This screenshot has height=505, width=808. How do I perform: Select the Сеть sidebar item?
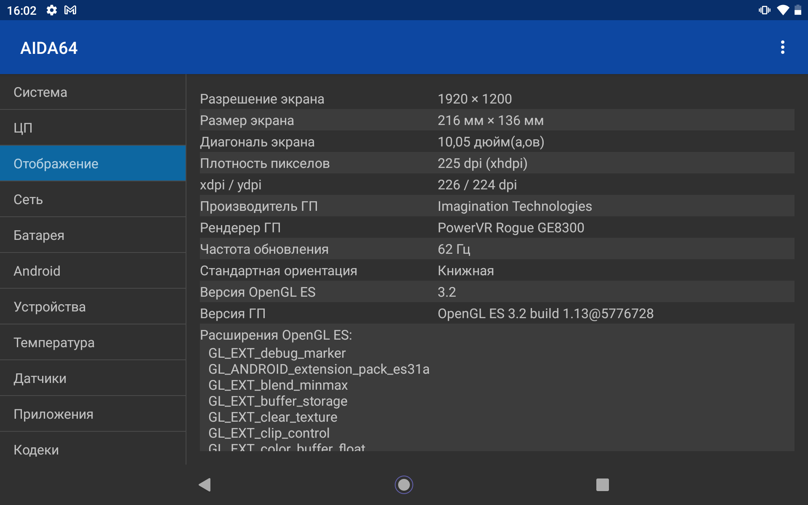click(x=93, y=199)
